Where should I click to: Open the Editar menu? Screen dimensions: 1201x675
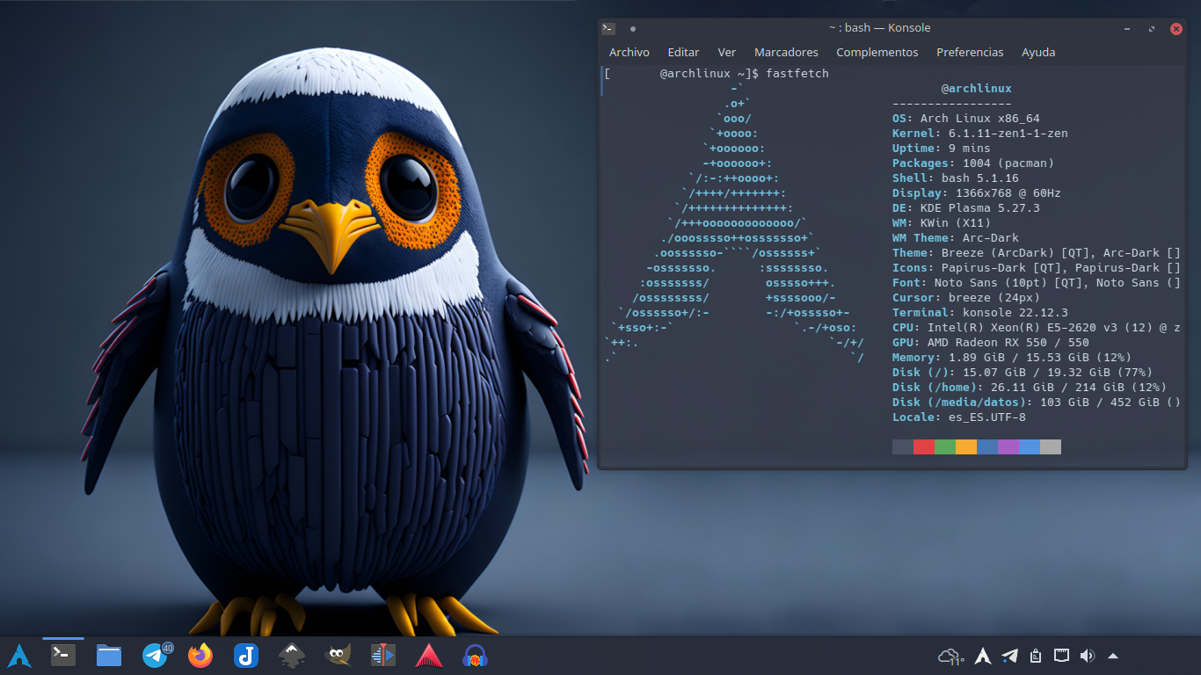tap(683, 53)
